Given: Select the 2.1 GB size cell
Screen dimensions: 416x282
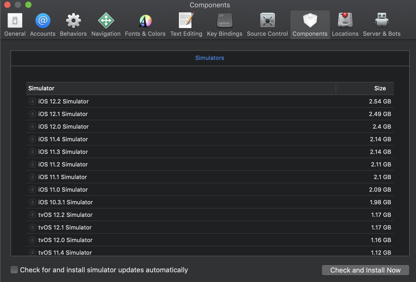Looking at the screenshot, I should (x=382, y=177).
